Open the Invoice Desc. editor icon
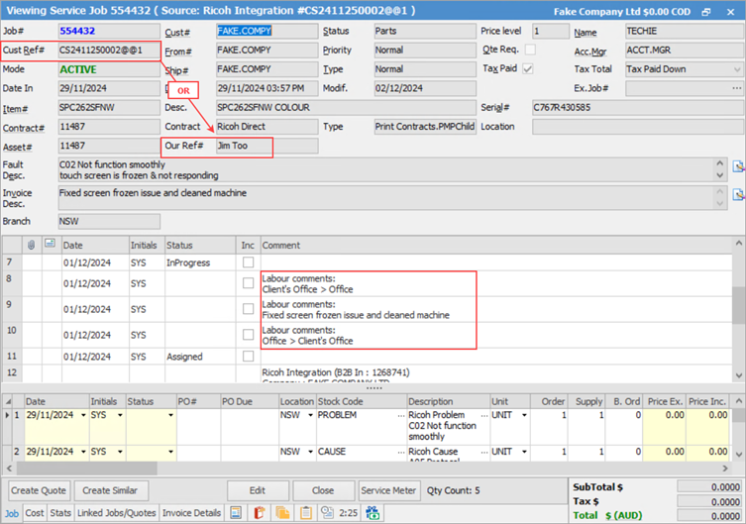The width and height of the screenshot is (746, 524). coord(738,193)
